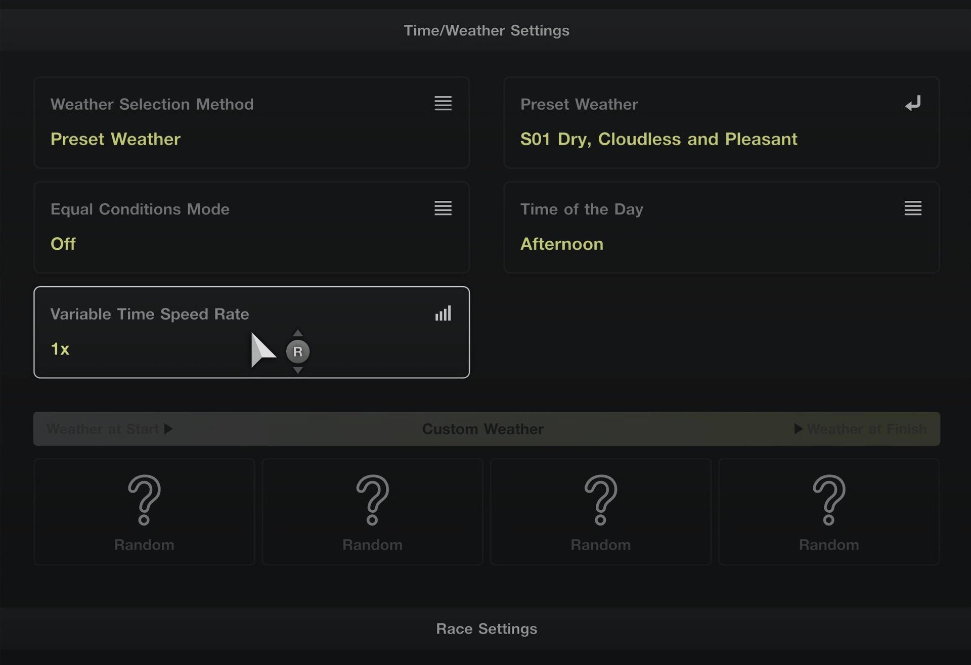Click the Preset Weather enter arrow icon
Screen dimensions: 971x665
pyautogui.click(x=912, y=104)
